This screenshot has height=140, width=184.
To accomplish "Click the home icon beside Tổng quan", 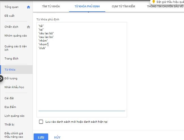I will [28, 7].
